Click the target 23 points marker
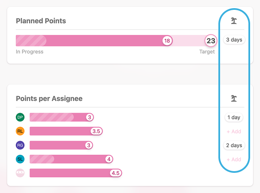 pos(211,41)
